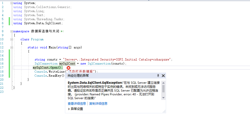250x139 pixels.
Task: Click line number 17 in the margin
Action: click(2, 68)
